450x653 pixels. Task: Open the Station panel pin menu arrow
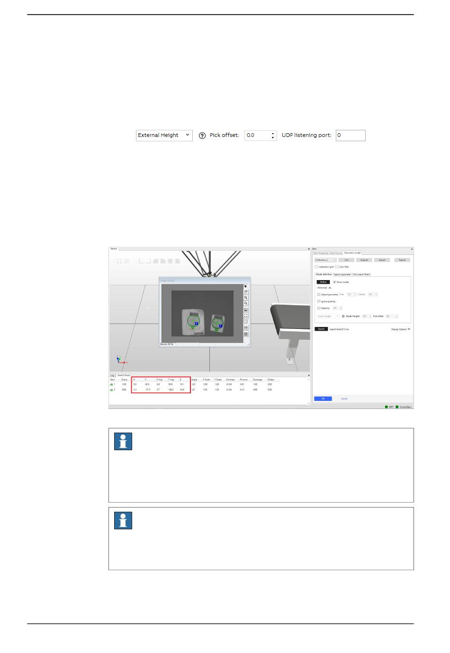tap(309, 249)
